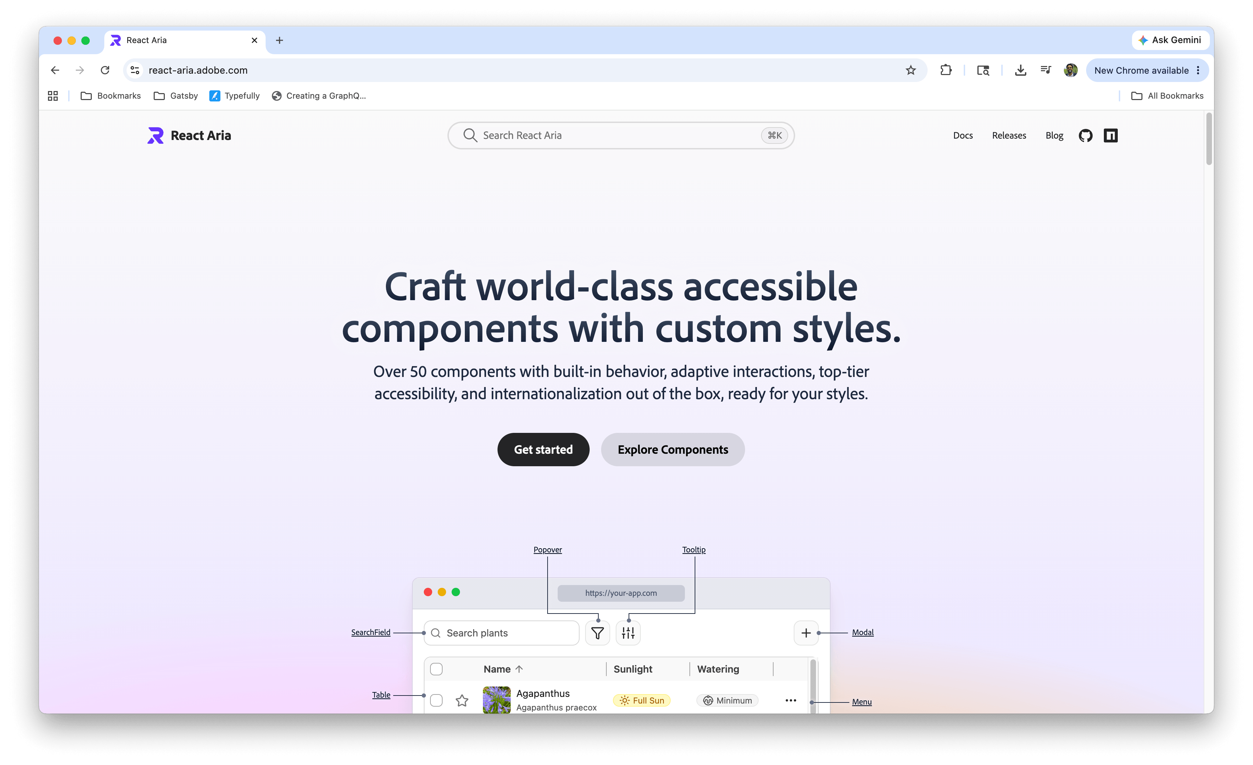Open Blog in the site navigation
Screen dimensions: 1253x765
tap(1054, 136)
